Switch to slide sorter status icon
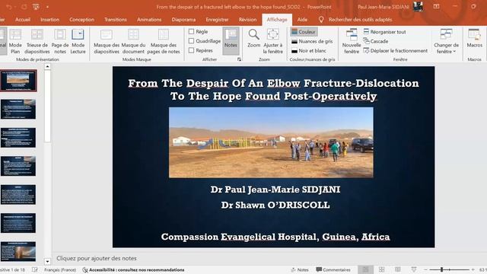Viewport: 487px width, 274px height. (x=382, y=269)
